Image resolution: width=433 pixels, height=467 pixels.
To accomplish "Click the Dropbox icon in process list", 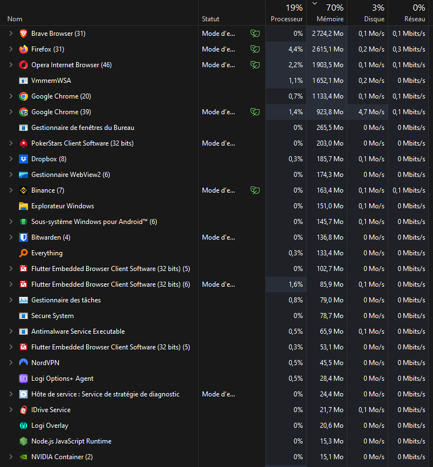I will (23, 159).
